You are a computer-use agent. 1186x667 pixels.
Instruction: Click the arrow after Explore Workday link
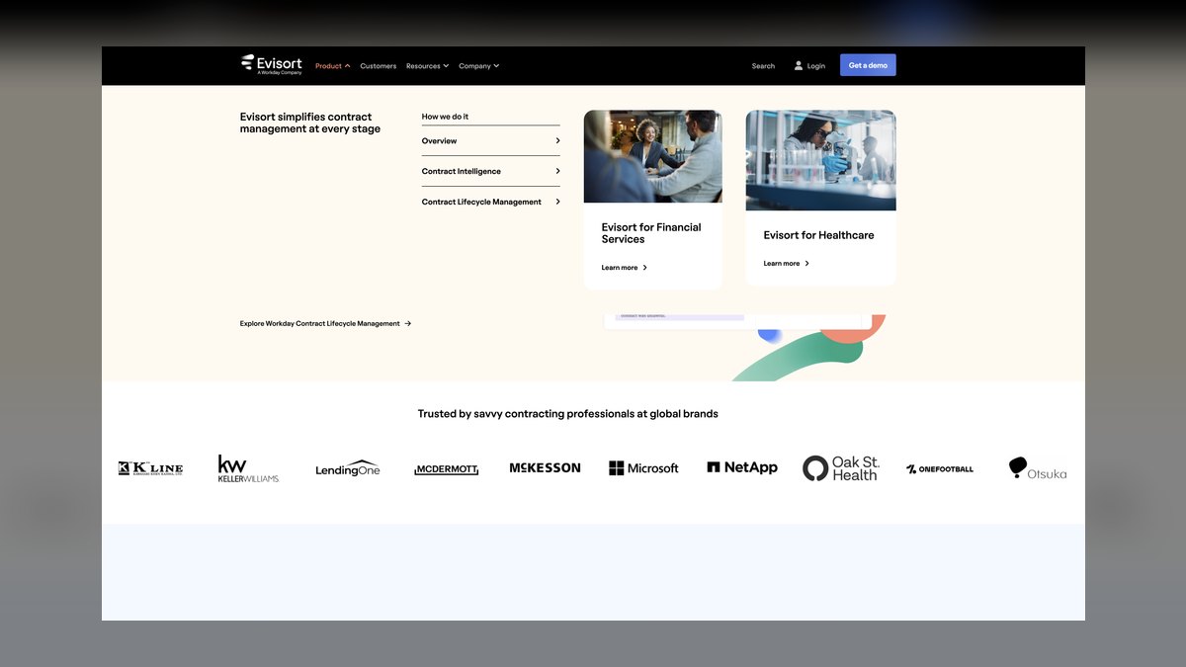pos(408,324)
